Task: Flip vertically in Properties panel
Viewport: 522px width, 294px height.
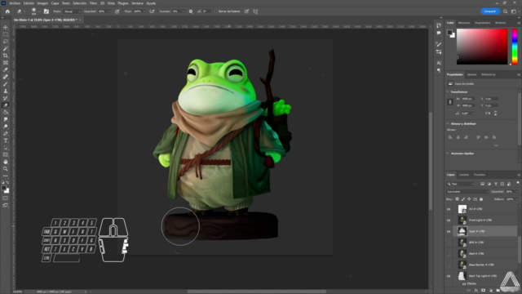Action: (495, 114)
